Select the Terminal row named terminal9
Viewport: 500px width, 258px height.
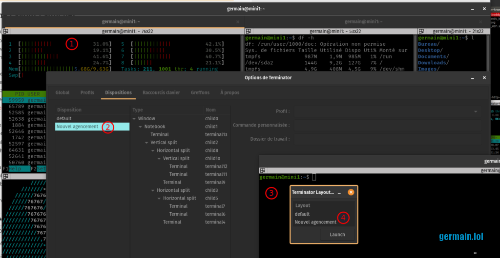180,183
